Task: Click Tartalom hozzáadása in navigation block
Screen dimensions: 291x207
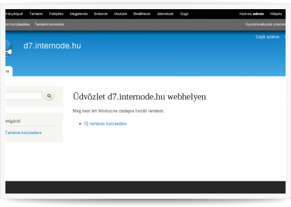Action: pyautogui.click(x=23, y=133)
